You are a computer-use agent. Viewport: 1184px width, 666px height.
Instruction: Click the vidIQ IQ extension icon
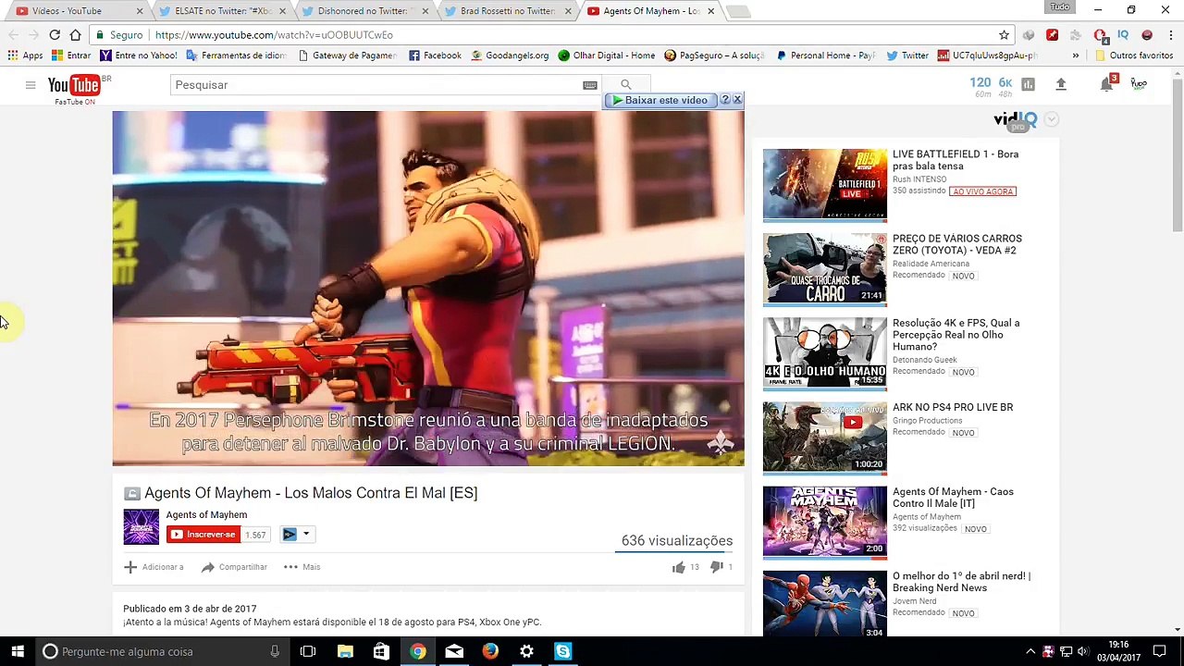coord(1123,35)
